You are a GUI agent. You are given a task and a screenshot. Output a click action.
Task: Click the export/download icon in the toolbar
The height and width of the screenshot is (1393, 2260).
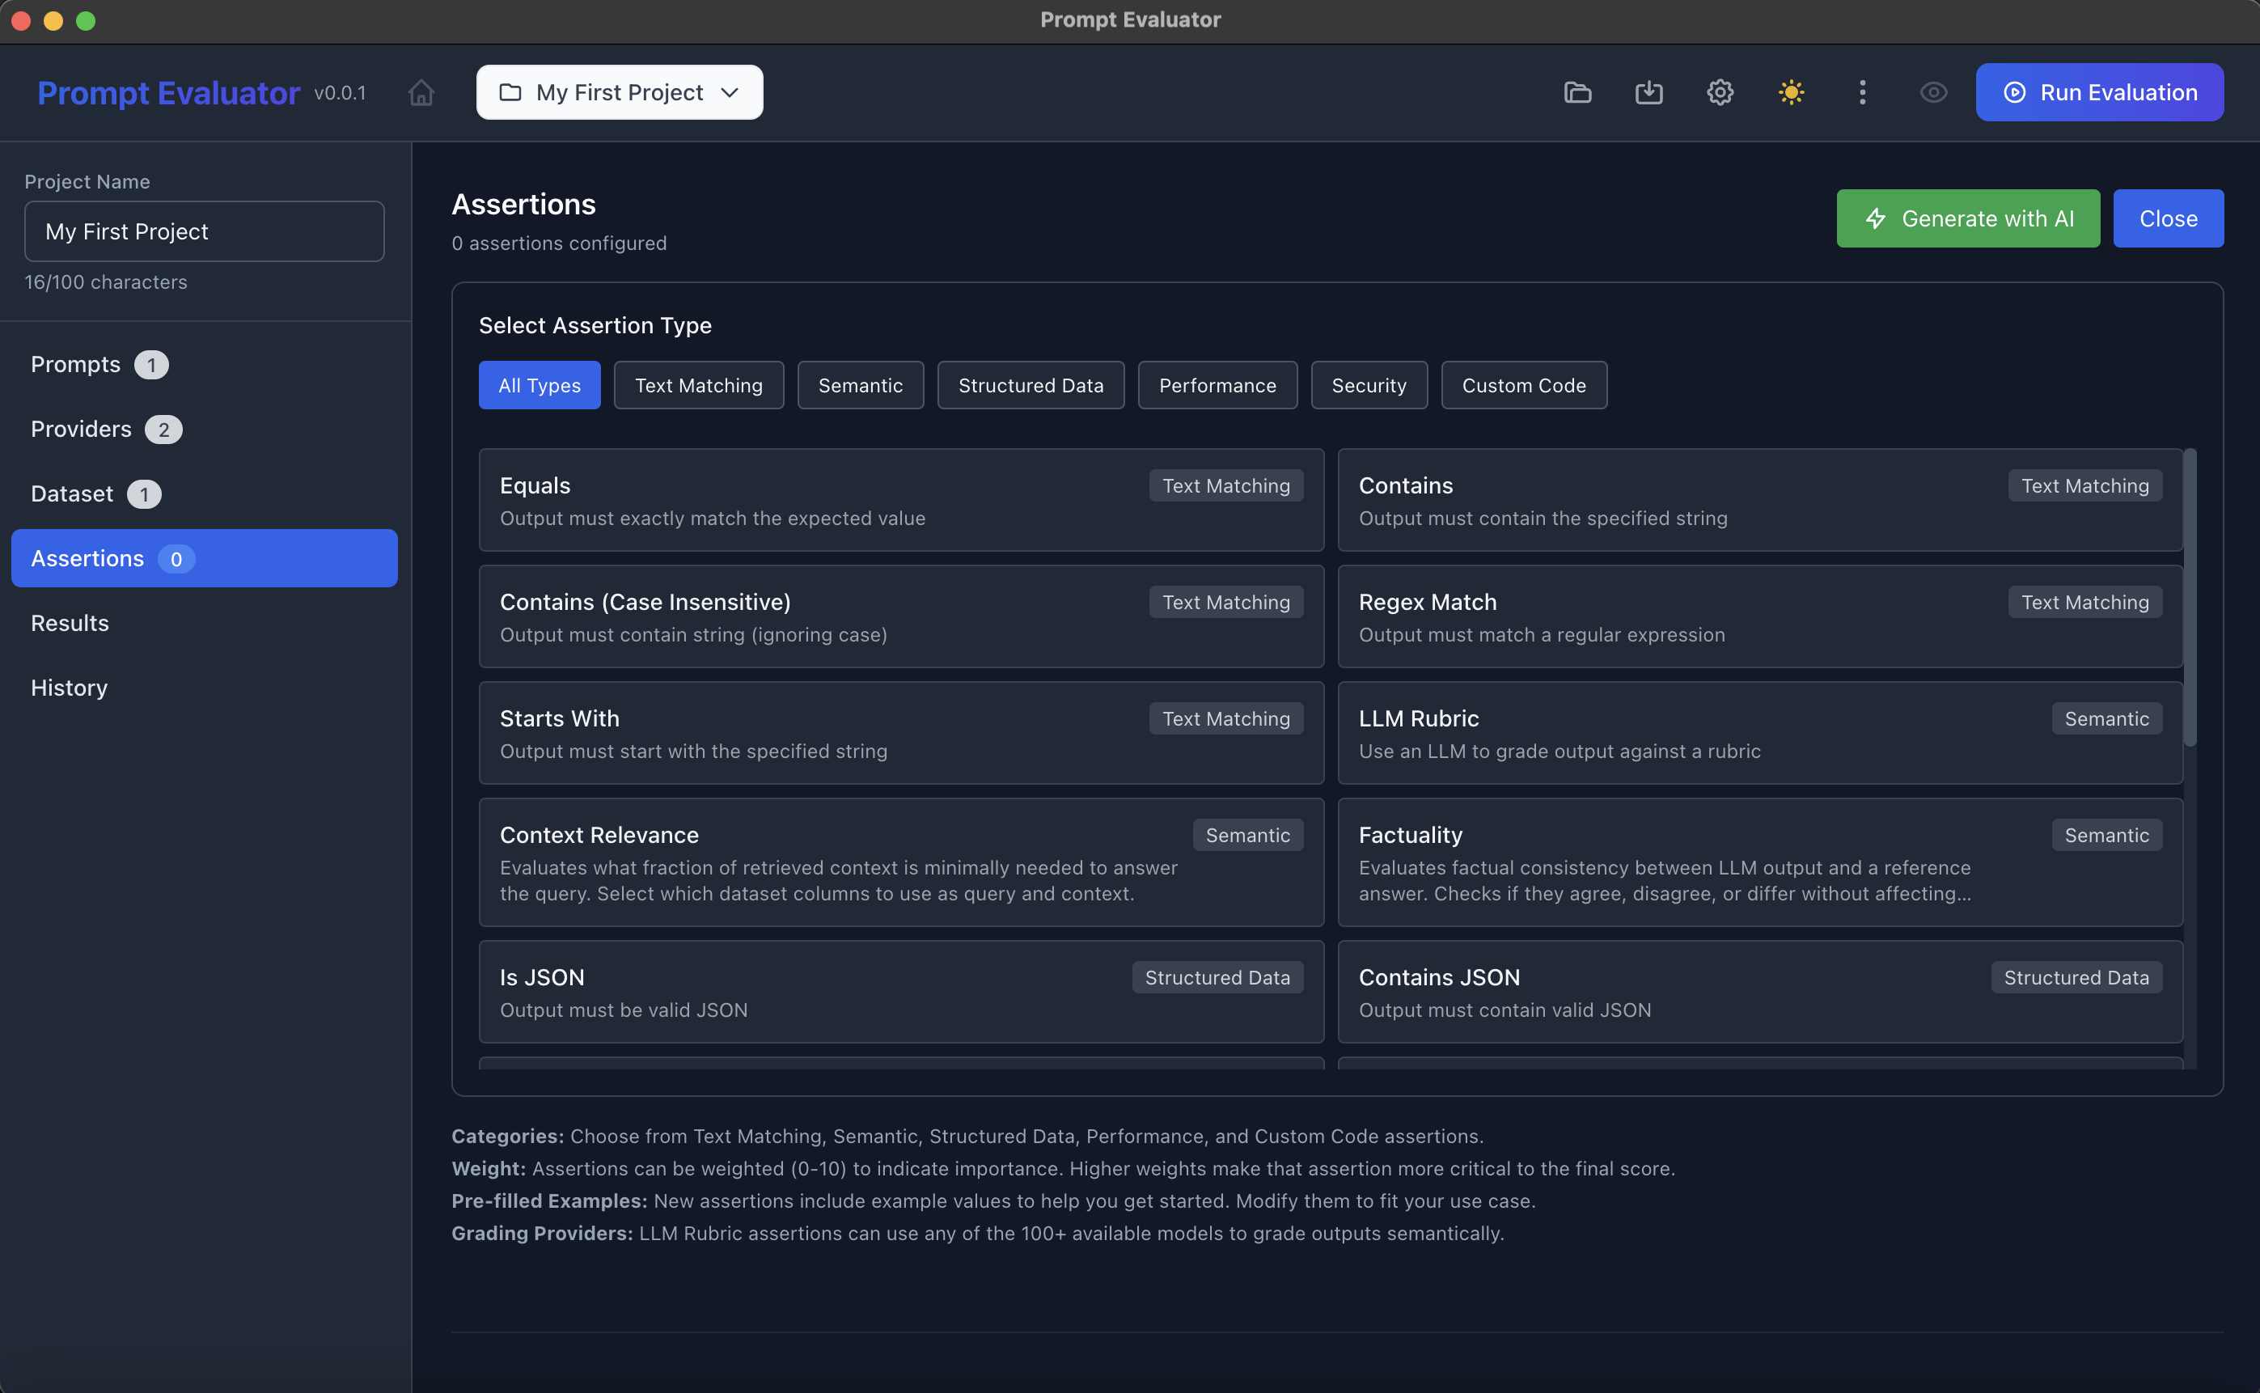pos(1648,92)
